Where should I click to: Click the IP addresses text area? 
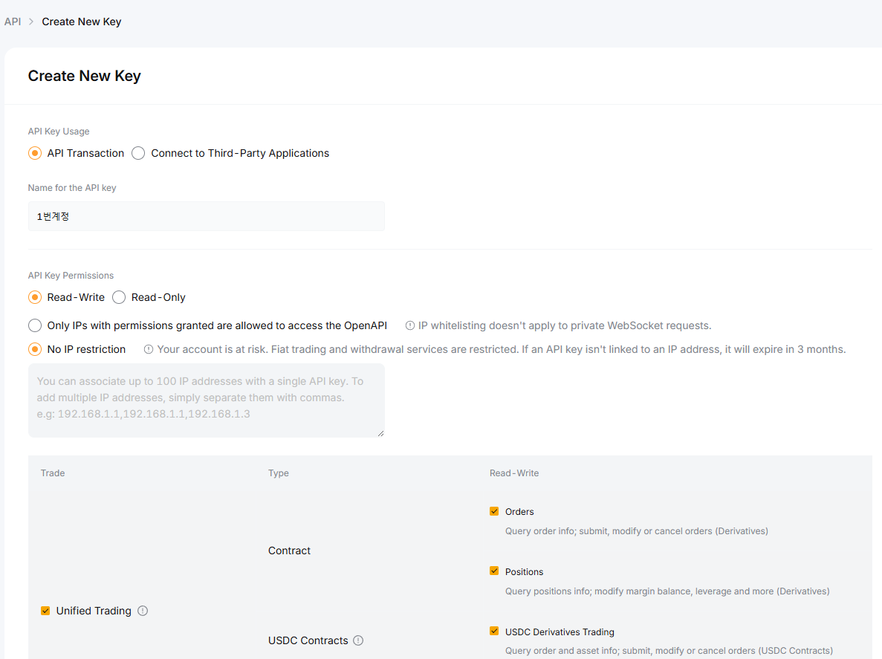click(206, 400)
